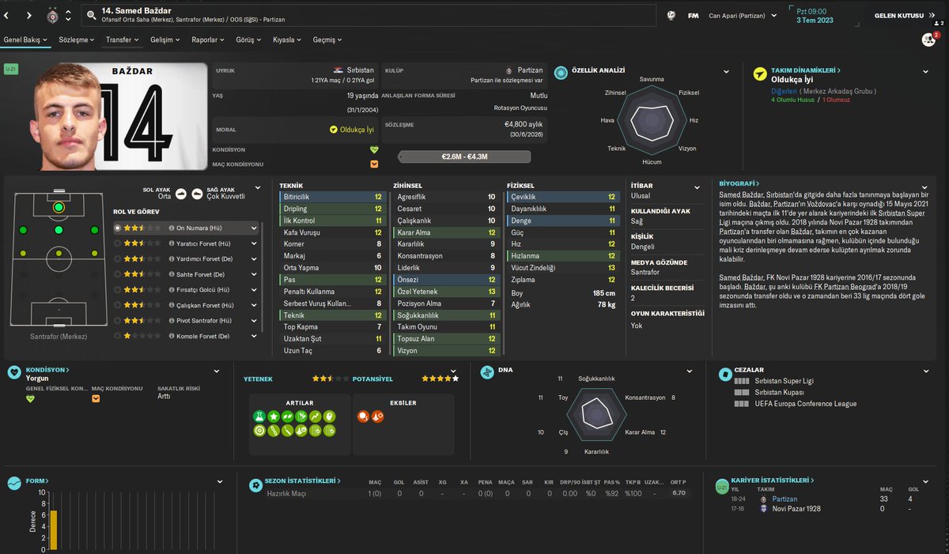The width and height of the screenshot is (949, 554).
Task: Click the Form section icon
Action: (14, 482)
